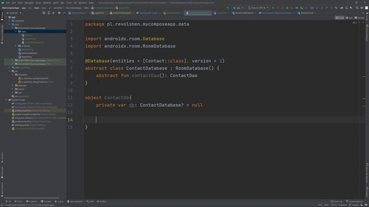The width and height of the screenshot is (369, 207).
Task: Switch to the Repository.kt editor tab
Action: [x=306, y=13]
